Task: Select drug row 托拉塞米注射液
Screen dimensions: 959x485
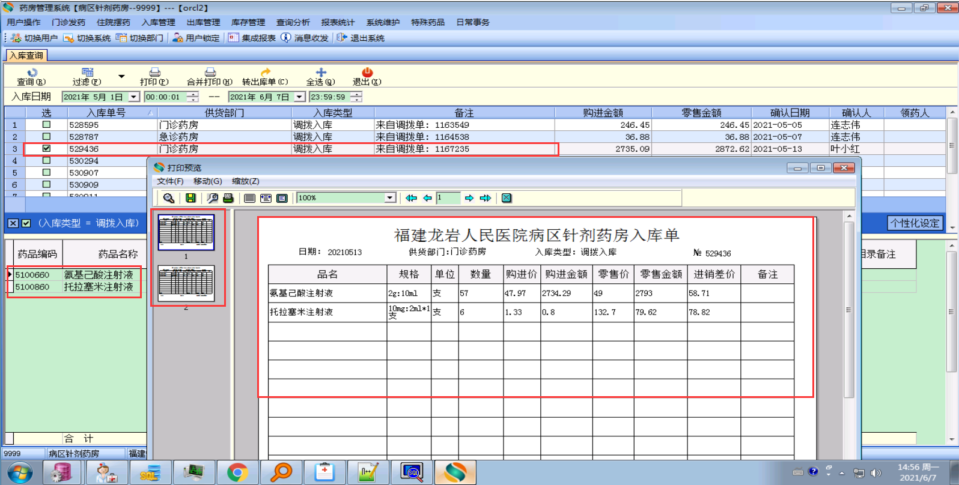Action: tap(76, 287)
